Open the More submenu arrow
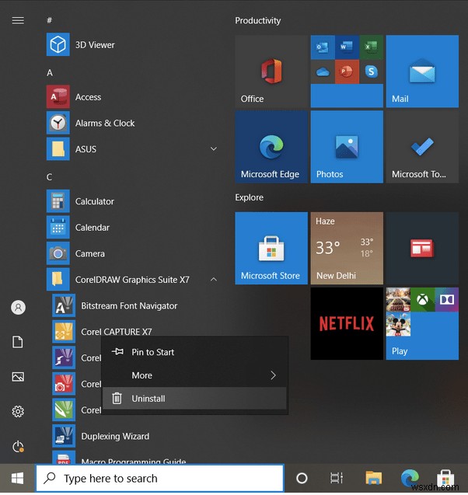 (273, 375)
